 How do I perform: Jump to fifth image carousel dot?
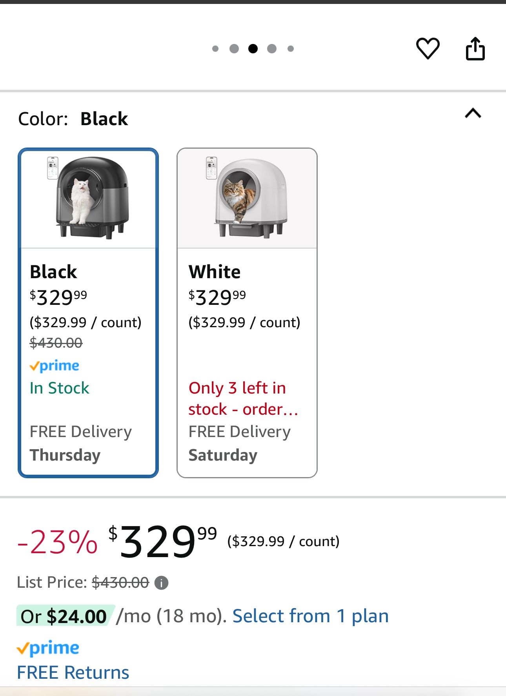[291, 49]
